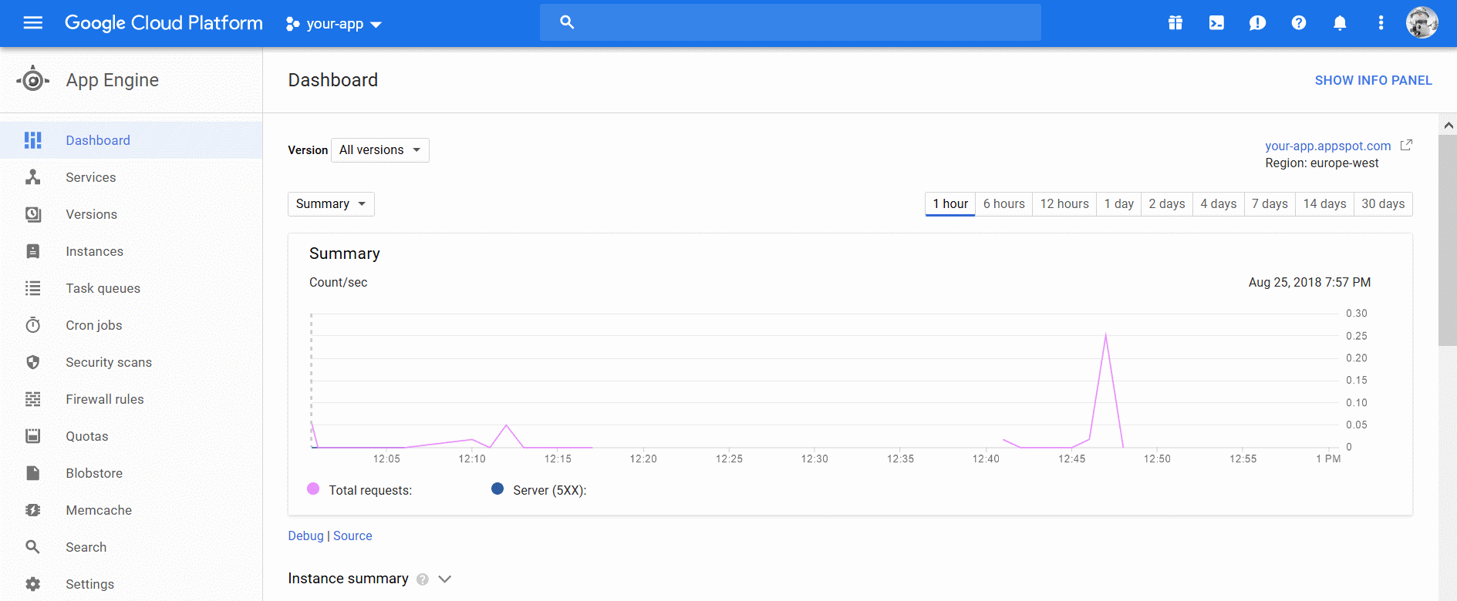Click Total requests pink legend dot
Screen dimensions: 1457x601
click(313, 489)
